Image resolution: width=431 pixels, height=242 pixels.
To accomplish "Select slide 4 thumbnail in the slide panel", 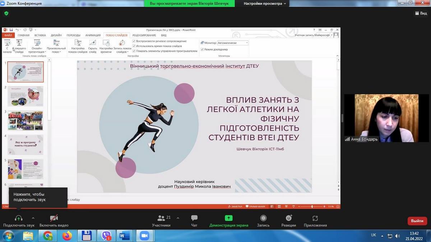I will tap(26, 144).
